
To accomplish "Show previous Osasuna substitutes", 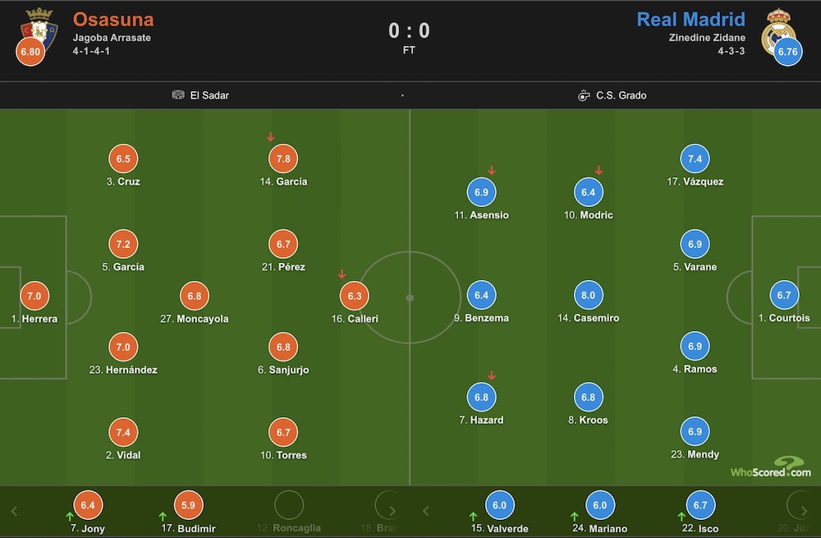I will pos(14,511).
